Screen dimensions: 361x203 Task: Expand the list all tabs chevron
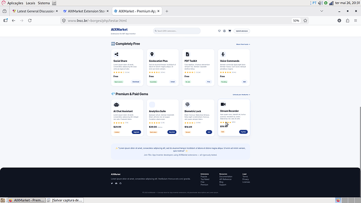322,11
